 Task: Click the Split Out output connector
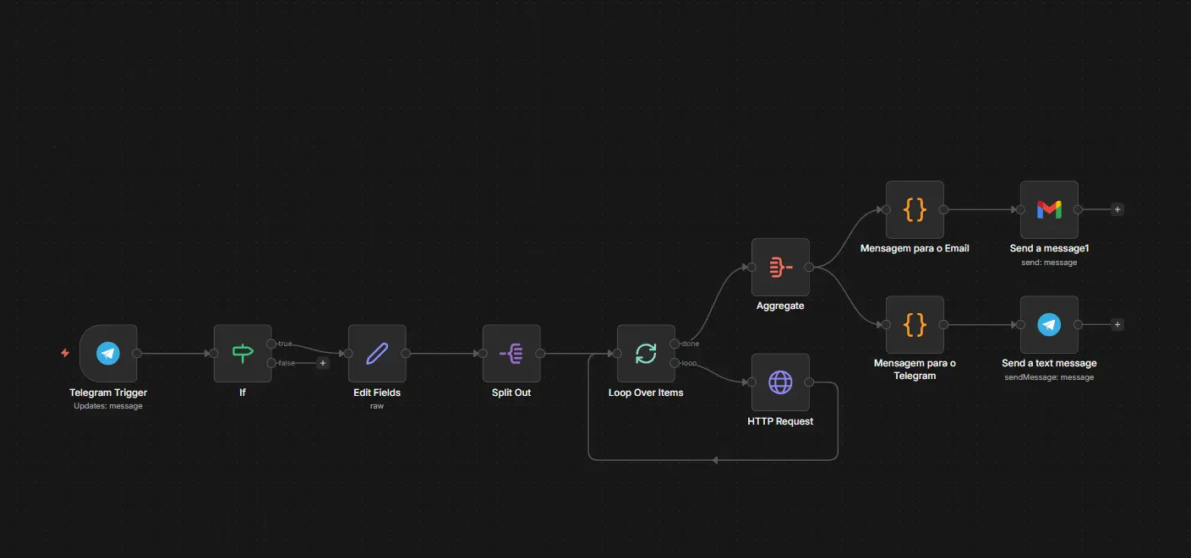(x=540, y=354)
